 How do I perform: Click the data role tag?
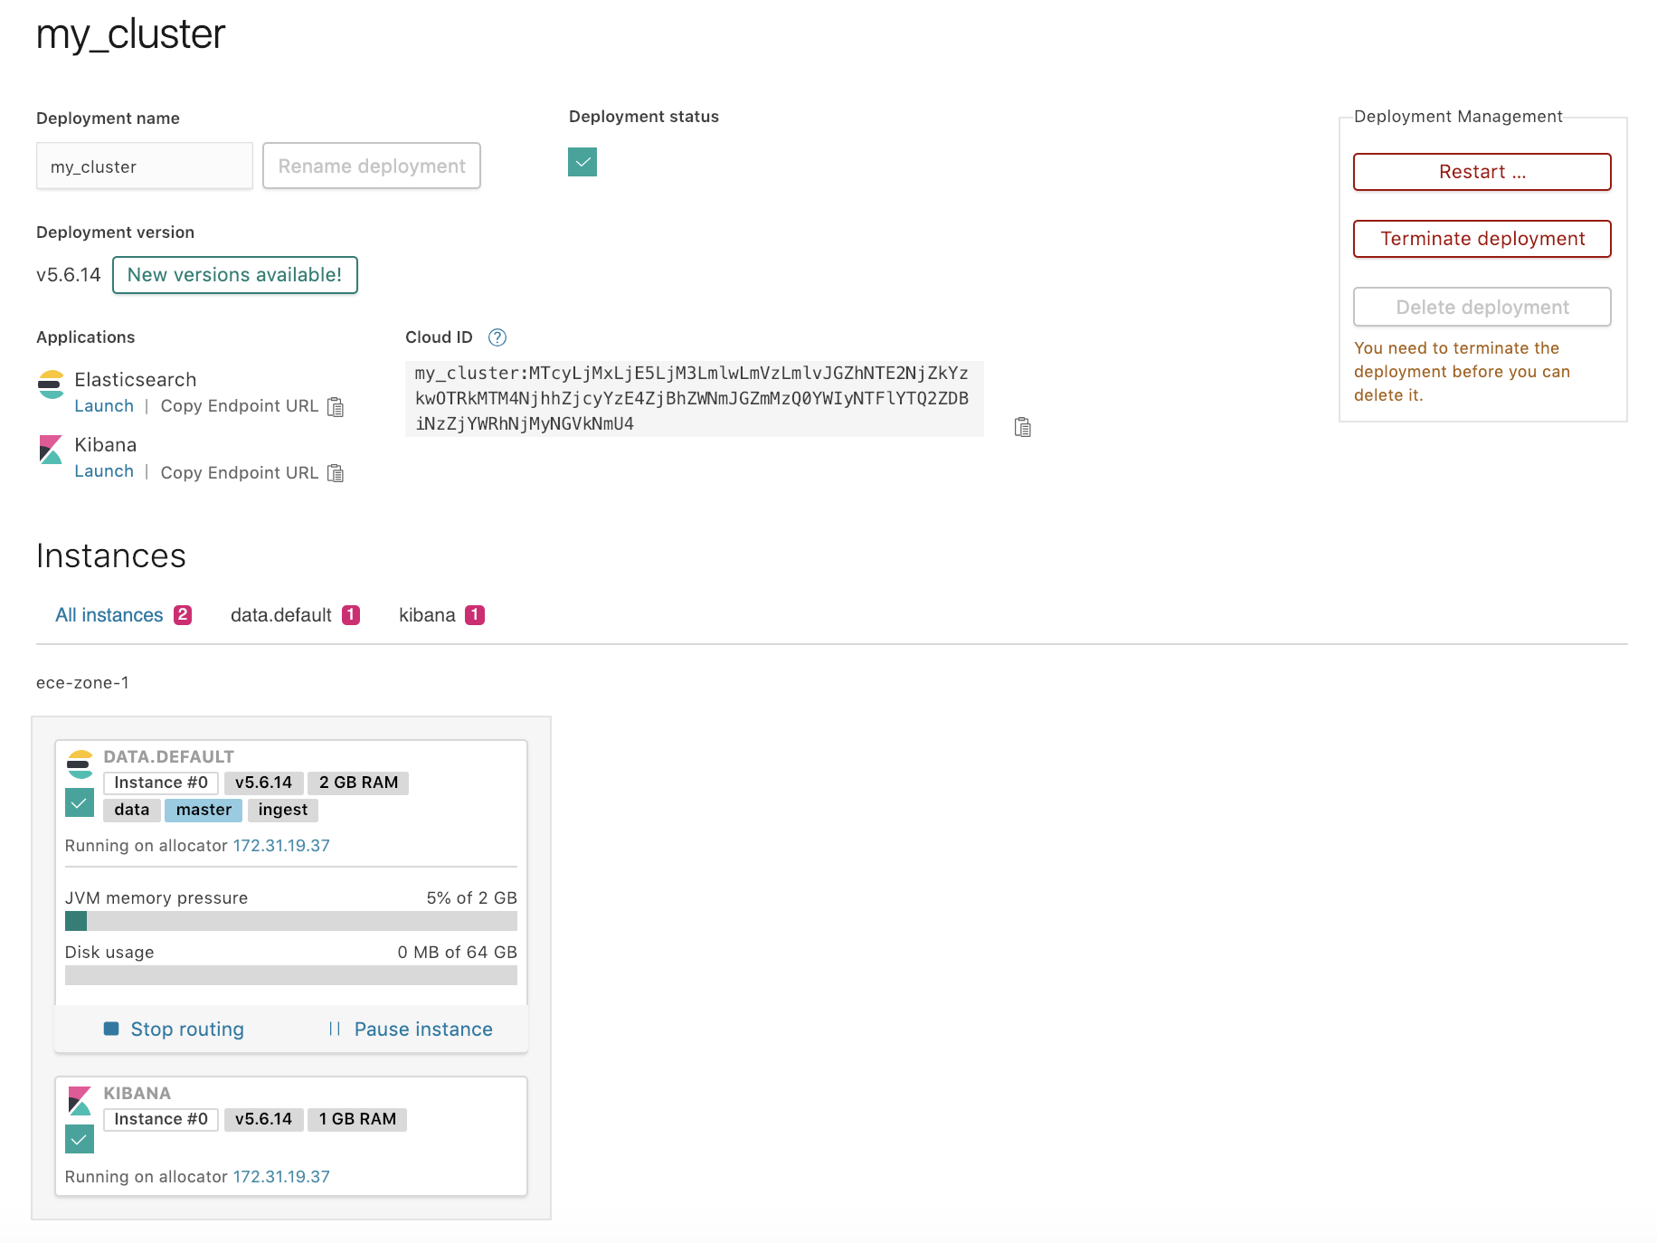pyautogui.click(x=132, y=810)
